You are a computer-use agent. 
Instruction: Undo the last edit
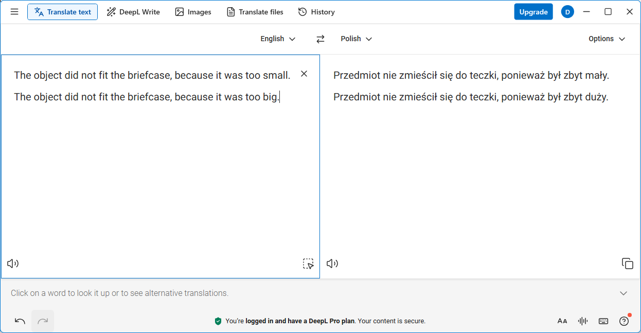click(20, 321)
